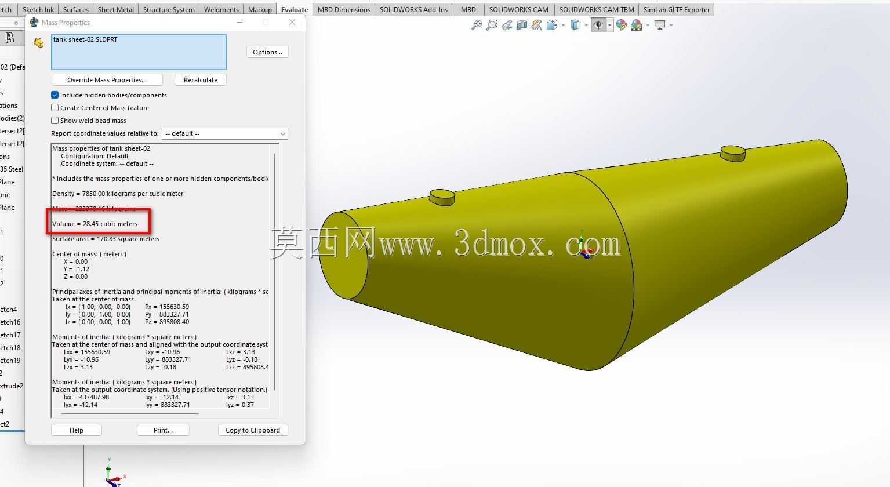The width and height of the screenshot is (890, 487).
Task: Click the 'Y = -1.12' center of mass value
Action: 77,269
